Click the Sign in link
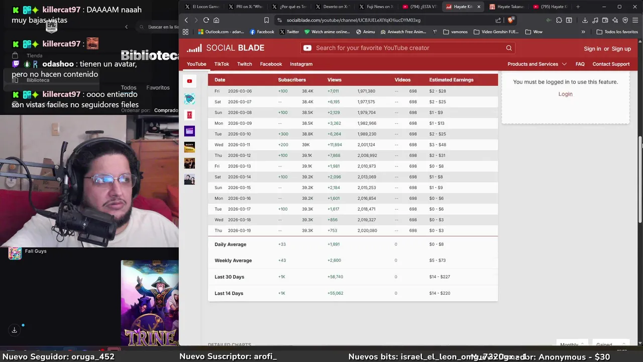Screen dimensions: 643x362 click(592, 49)
